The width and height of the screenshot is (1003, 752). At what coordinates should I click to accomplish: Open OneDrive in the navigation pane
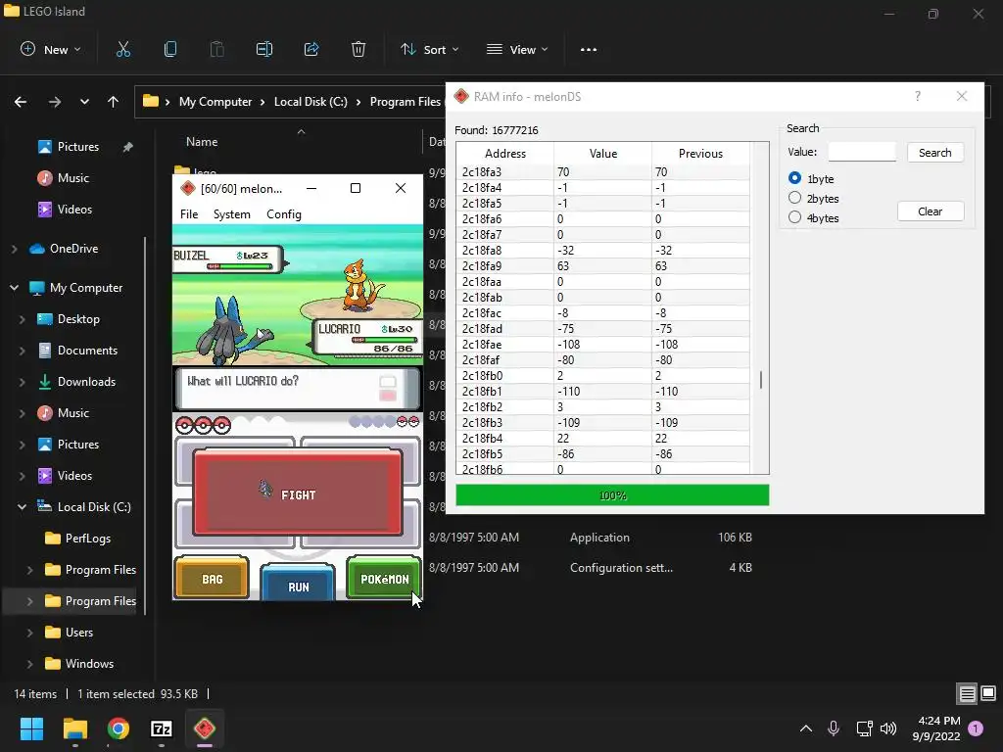[x=74, y=249]
